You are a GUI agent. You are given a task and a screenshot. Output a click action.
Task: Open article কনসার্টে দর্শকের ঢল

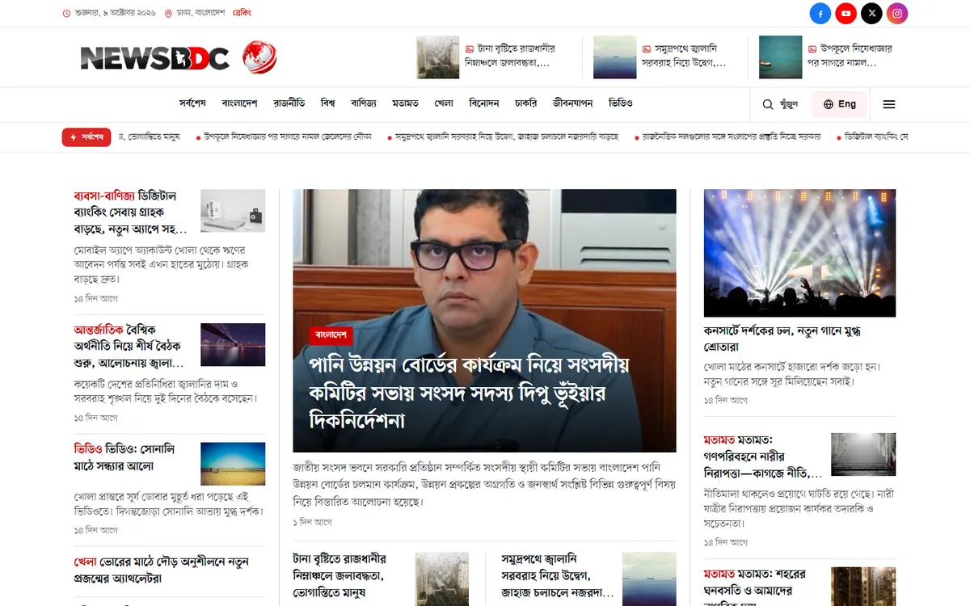(782, 339)
